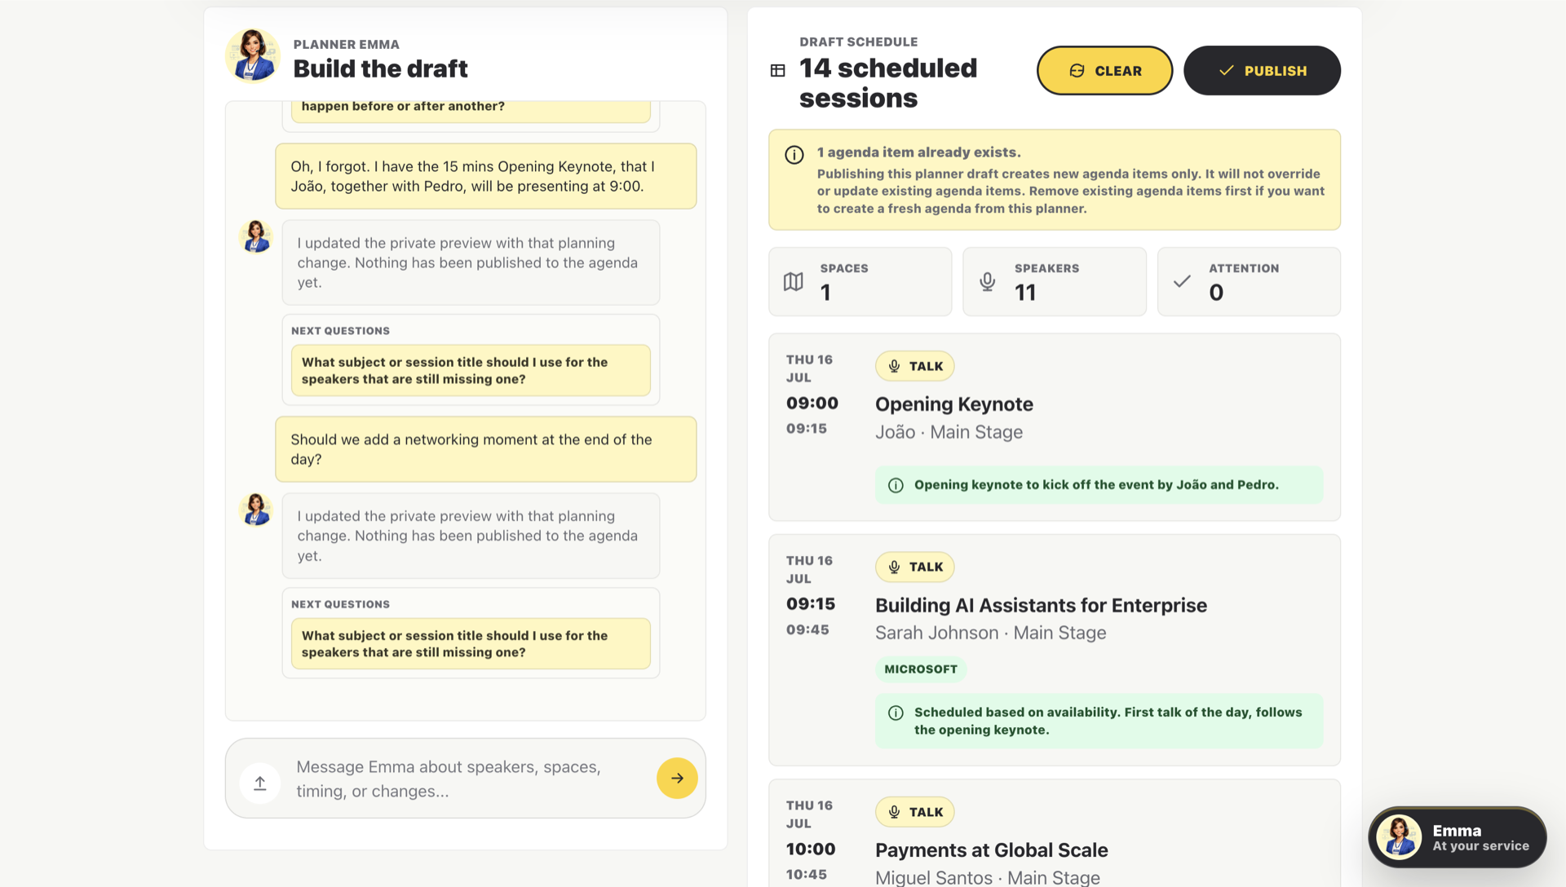Viewport: 1566px width, 887px height.
Task: Click the '1 agenda item already exists.' notice
Action: (919, 152)
